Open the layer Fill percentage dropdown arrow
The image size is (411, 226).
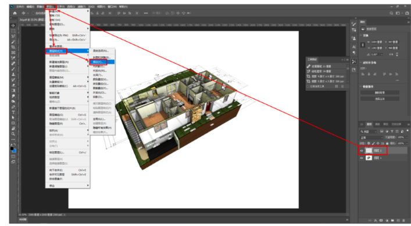click(x=407, y=144)
